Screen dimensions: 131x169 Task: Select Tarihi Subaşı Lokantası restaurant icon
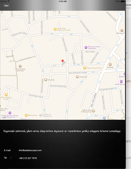(20, 66)
